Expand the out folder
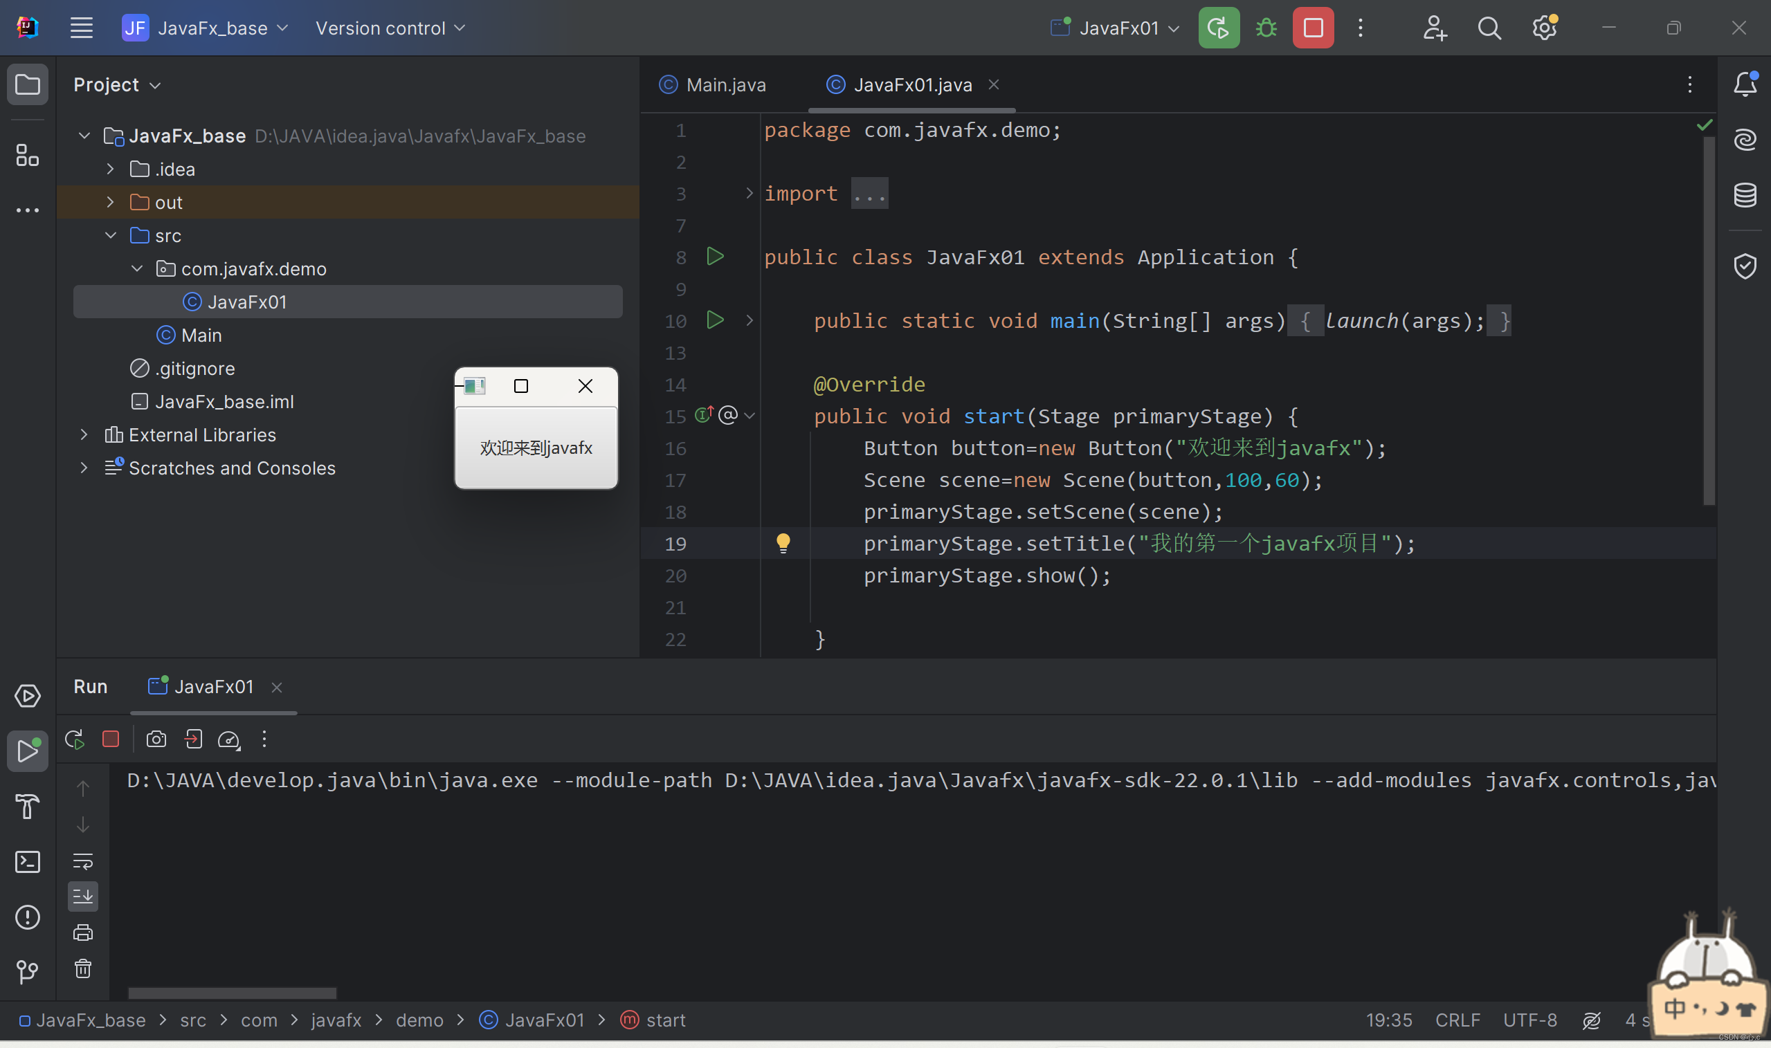1771x1048 pixels. pyautogui.click(x=110, y=202)
